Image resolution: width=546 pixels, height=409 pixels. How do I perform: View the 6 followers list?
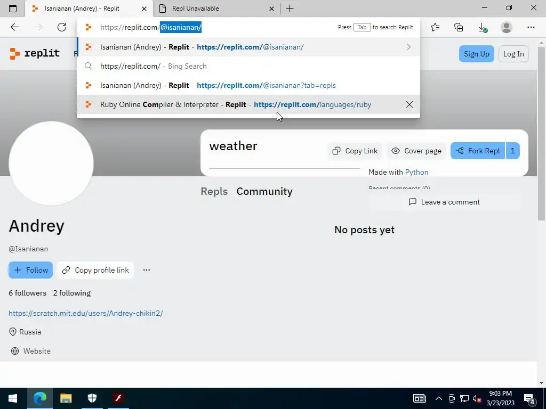coord(28,293)
